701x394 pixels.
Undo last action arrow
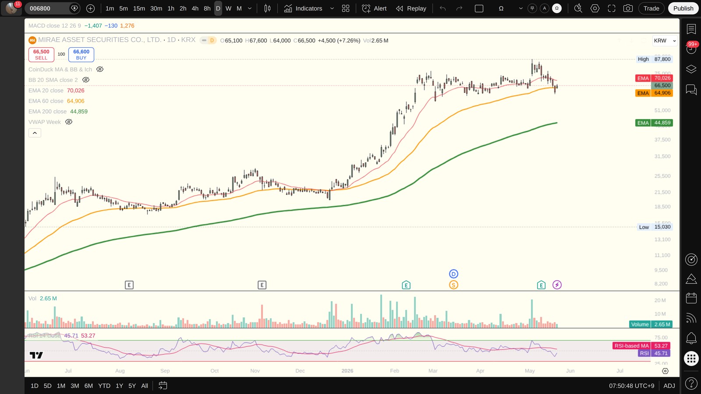443,8
